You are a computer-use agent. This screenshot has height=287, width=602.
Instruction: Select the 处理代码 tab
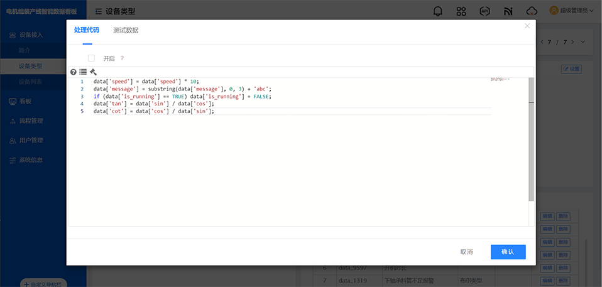tap(86, 30)
